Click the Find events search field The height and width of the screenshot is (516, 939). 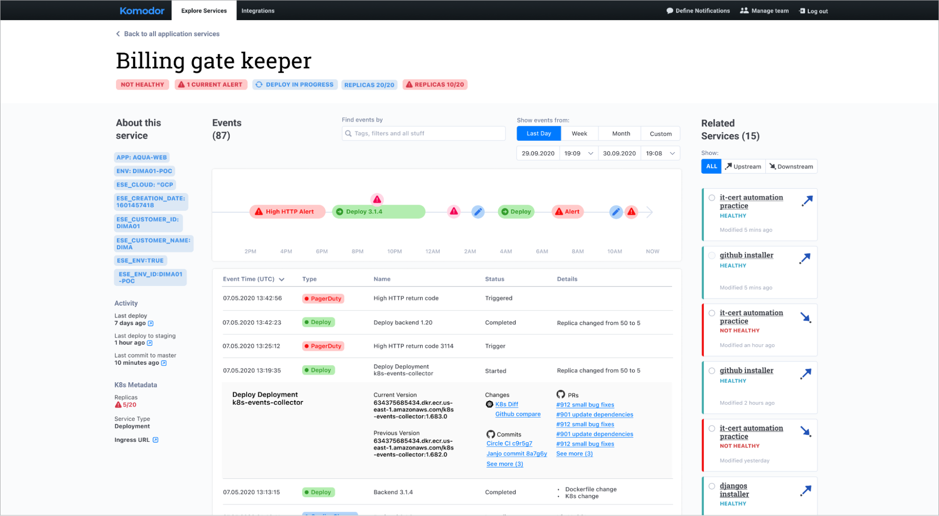pos(424,133)
